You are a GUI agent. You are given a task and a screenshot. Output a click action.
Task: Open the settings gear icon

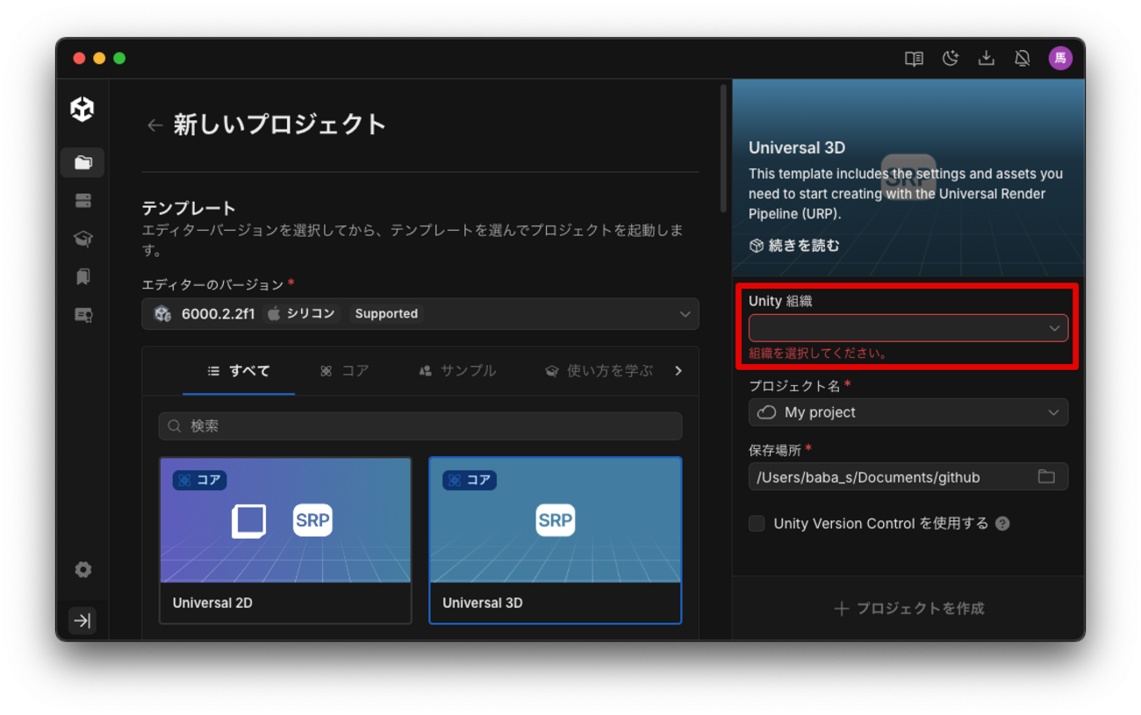click(x=83, y=569)
